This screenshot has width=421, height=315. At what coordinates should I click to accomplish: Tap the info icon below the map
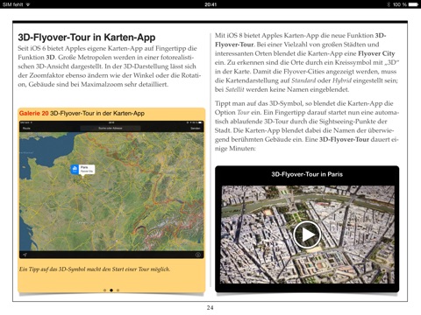[197, 255]
